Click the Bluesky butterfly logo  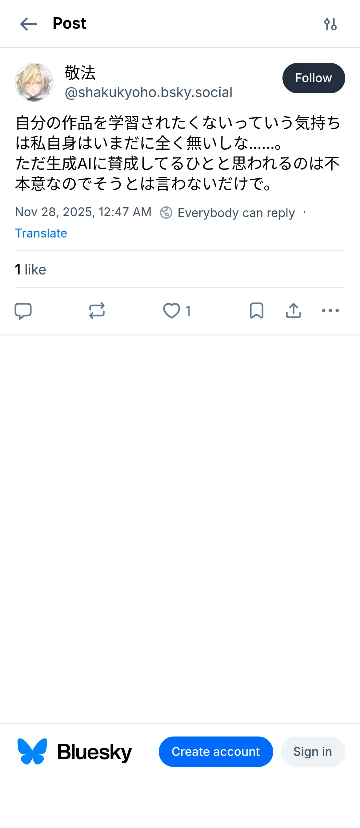click(32, 752)
